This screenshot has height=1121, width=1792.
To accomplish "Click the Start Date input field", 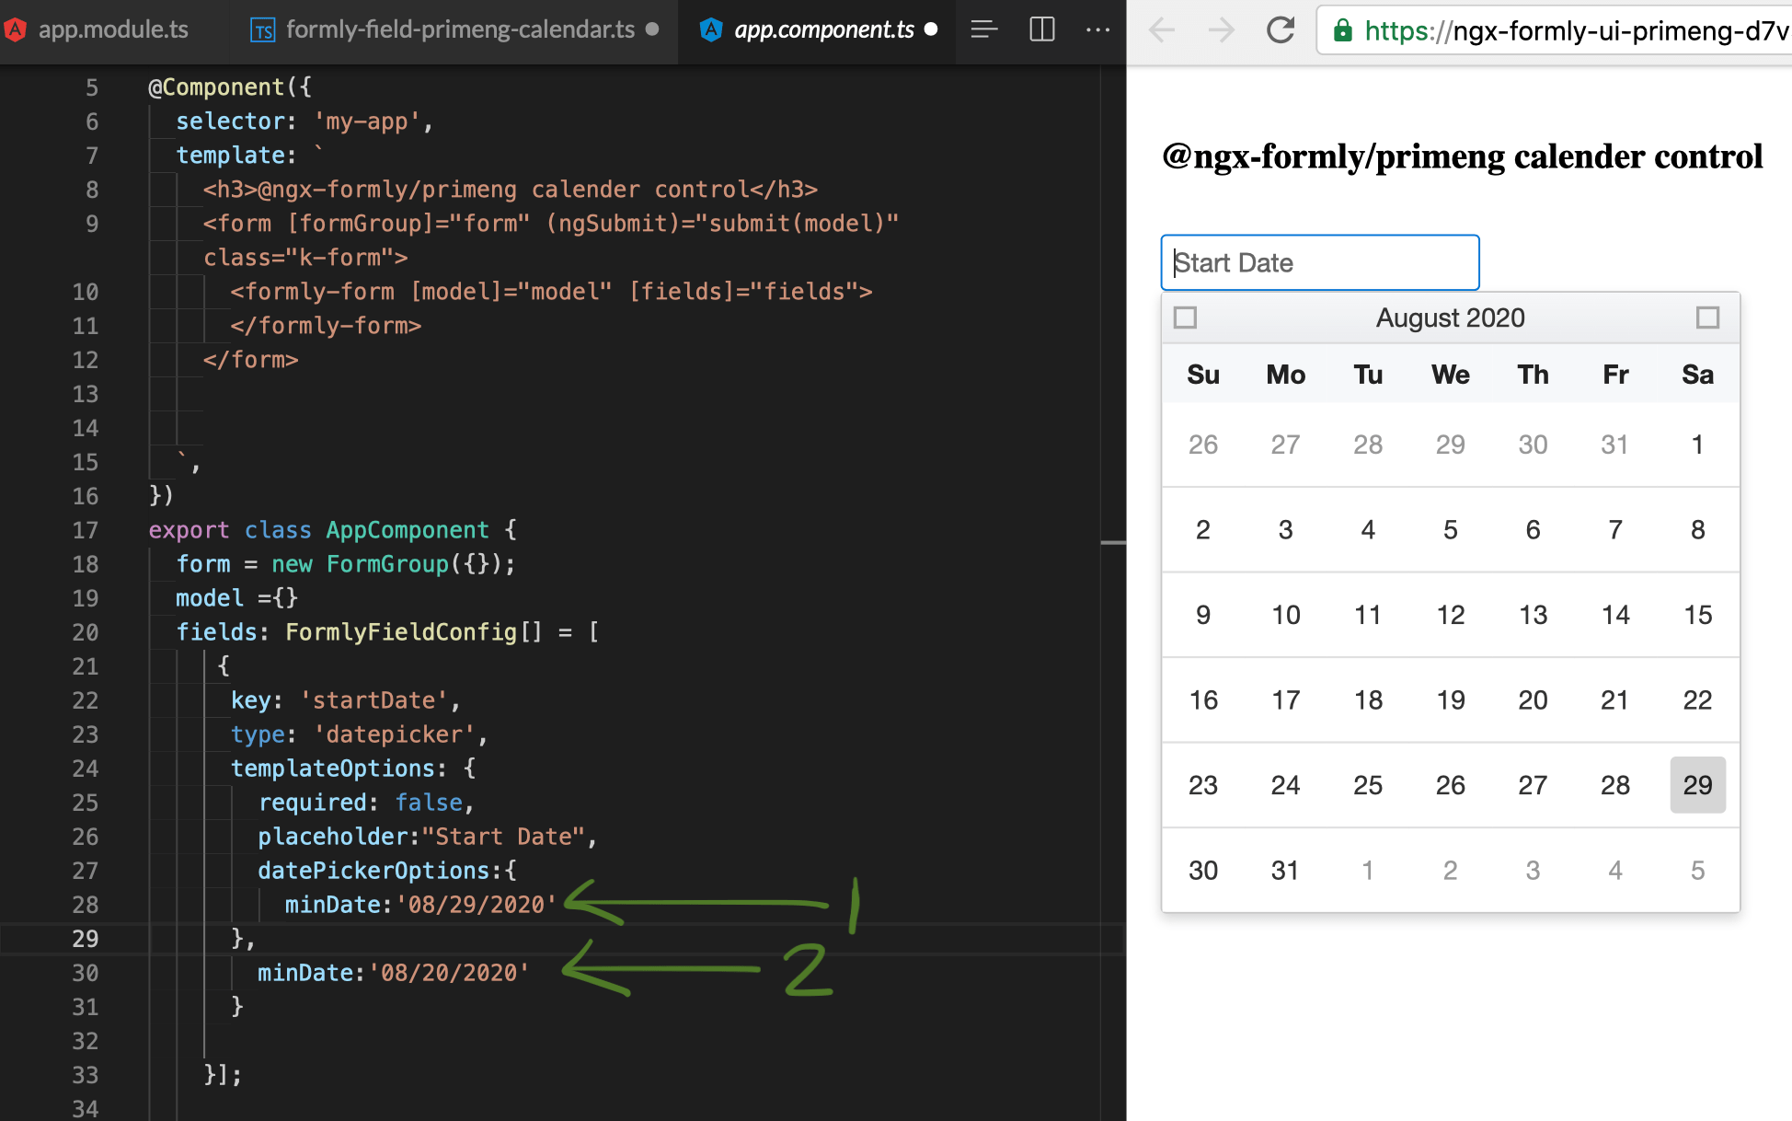I will [1320, 262].
